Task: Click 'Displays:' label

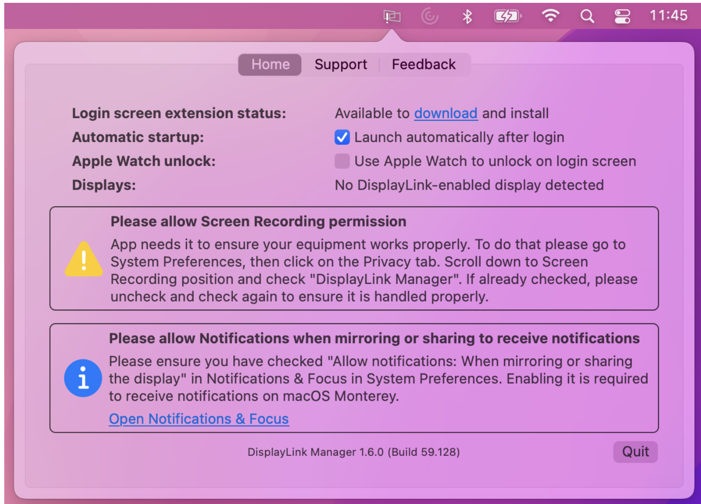Action: (104, 185)
